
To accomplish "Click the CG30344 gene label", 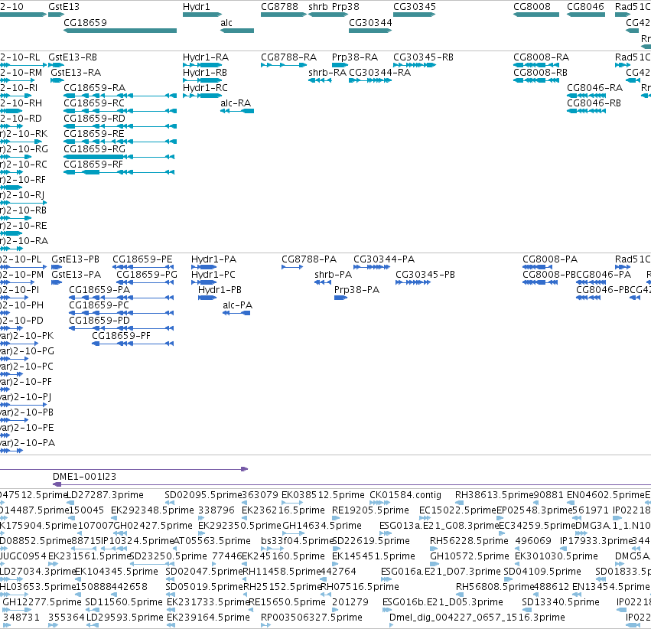I will [370, 23].
